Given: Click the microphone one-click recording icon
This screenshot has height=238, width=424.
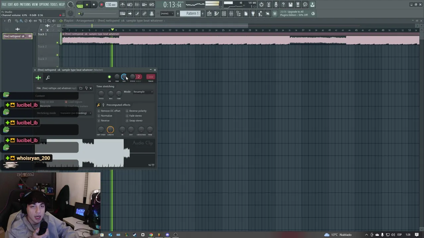Looking at the screenshot, I should click(276, 5).
